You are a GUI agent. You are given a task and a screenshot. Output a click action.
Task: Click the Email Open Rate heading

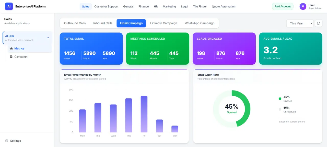pos(208,75)
